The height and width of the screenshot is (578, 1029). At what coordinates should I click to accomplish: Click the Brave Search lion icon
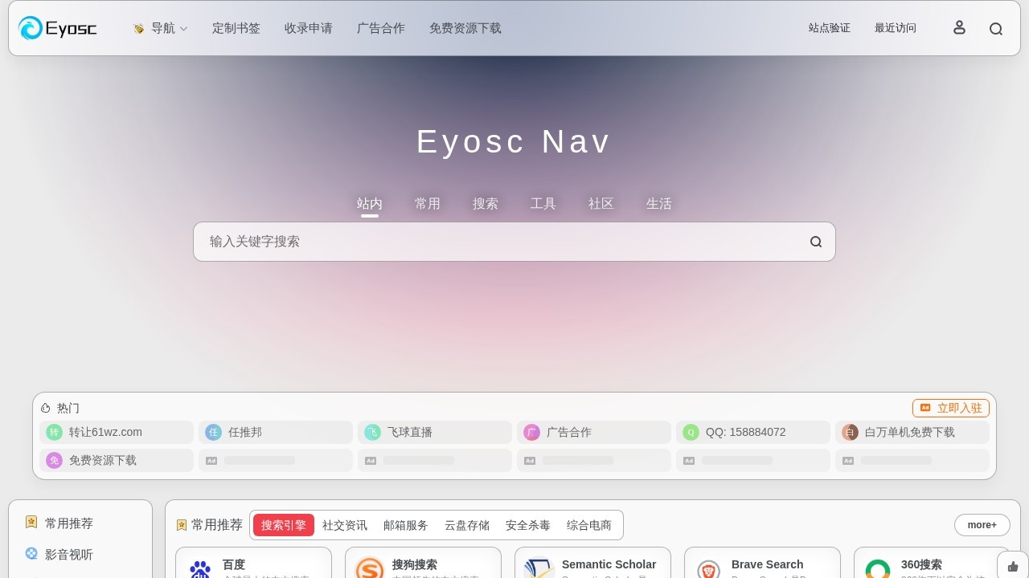(x=709, y=570)
